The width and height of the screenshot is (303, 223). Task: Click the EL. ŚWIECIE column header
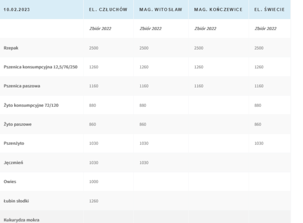269,9
